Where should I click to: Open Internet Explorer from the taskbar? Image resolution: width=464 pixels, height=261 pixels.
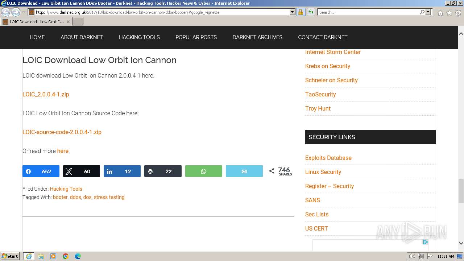tap(28, 256)
